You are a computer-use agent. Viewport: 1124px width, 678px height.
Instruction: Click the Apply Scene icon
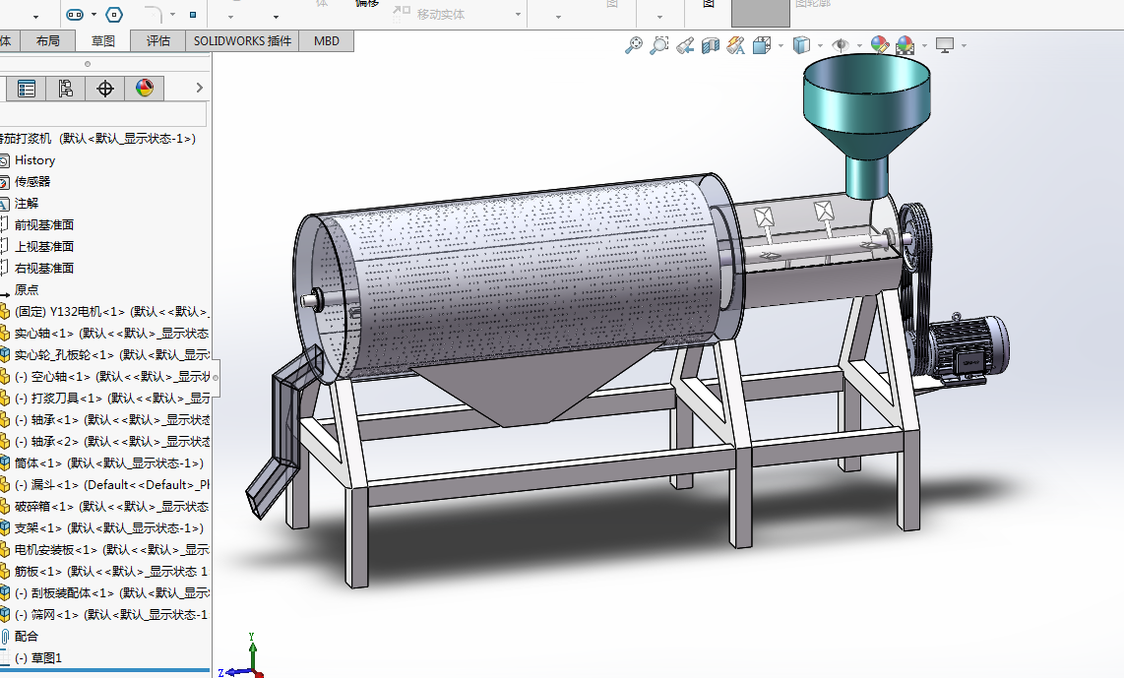905,46
